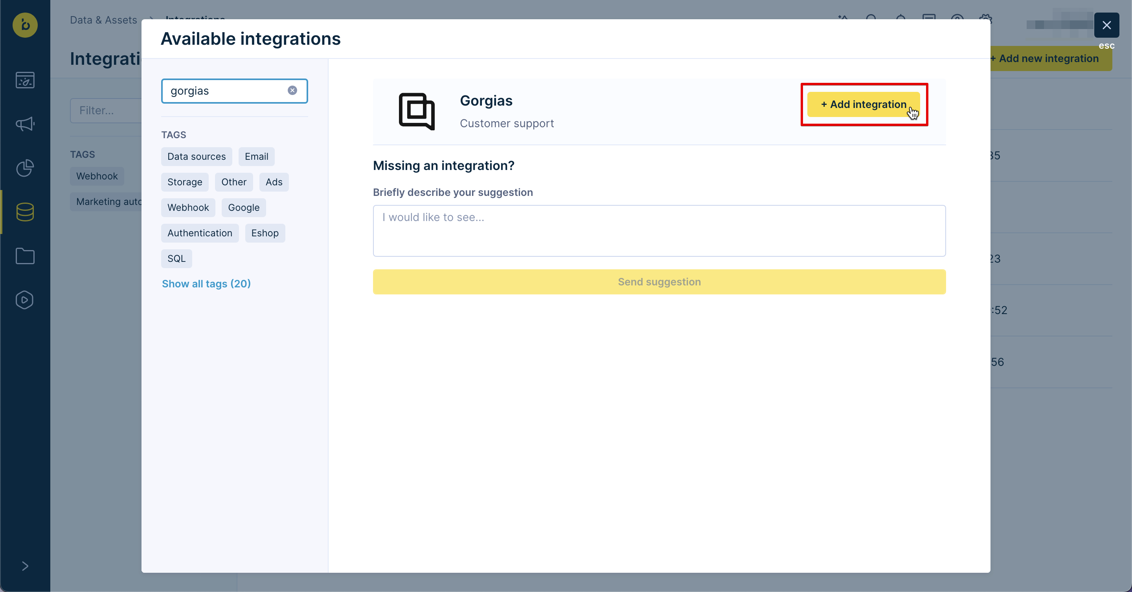Click the background page Filter field
The height and width of the screenshot is (592, 1132).
tap(106, 111)
